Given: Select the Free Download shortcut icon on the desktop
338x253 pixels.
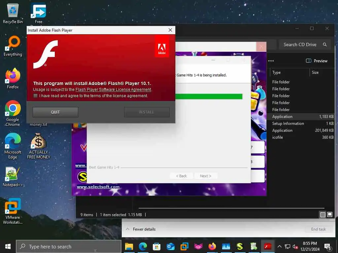Looking at the screenshot, I should [38, 13].
